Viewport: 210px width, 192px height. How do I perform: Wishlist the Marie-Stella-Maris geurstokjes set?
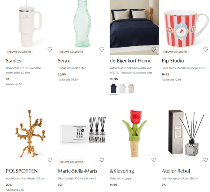pyautogui.click(x=102, y=160)
